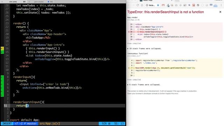Screen dimensions: 224x126
Task: Expand the 6 collapsed stack frames
Action: (144, 85)
